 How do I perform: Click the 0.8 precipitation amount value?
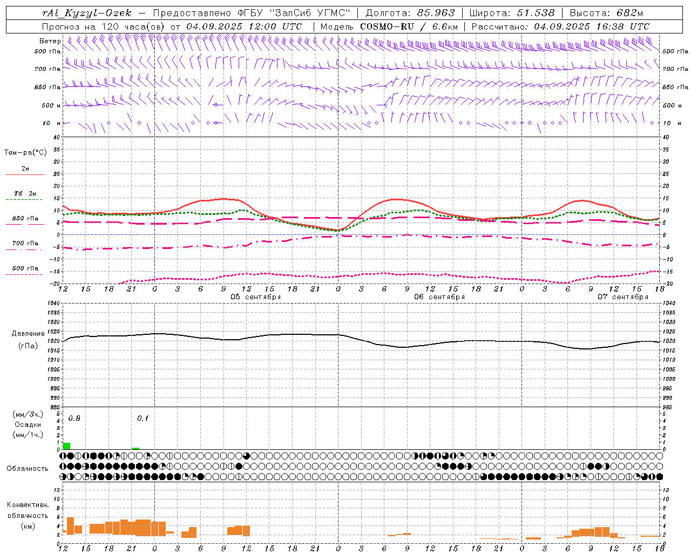(74, 419)
